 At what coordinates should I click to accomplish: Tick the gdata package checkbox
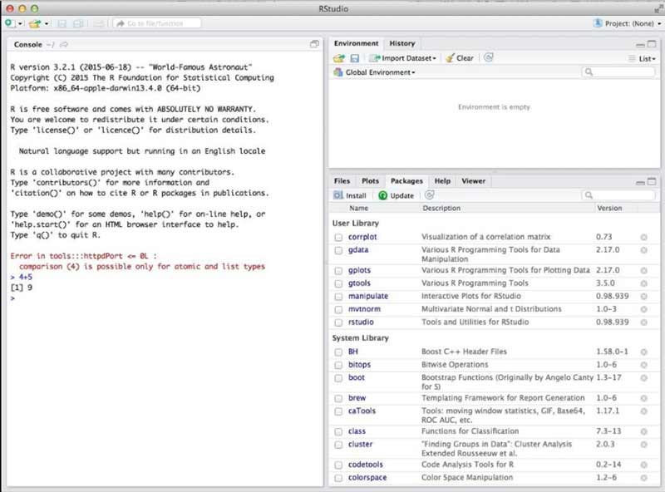tap(338, 250)
